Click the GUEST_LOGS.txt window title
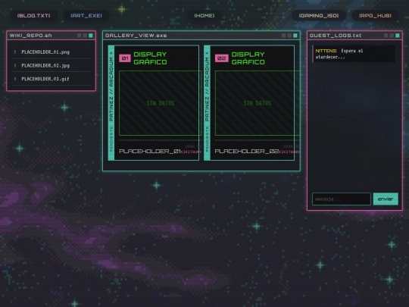409x307 pixels. pyautogui.click(x=336, y=36)
